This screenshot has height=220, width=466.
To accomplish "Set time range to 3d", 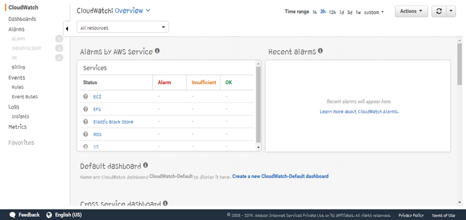I will (x=350, y=12).
